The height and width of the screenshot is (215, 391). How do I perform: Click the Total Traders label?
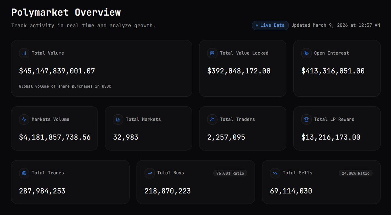[x=238, y=119]
